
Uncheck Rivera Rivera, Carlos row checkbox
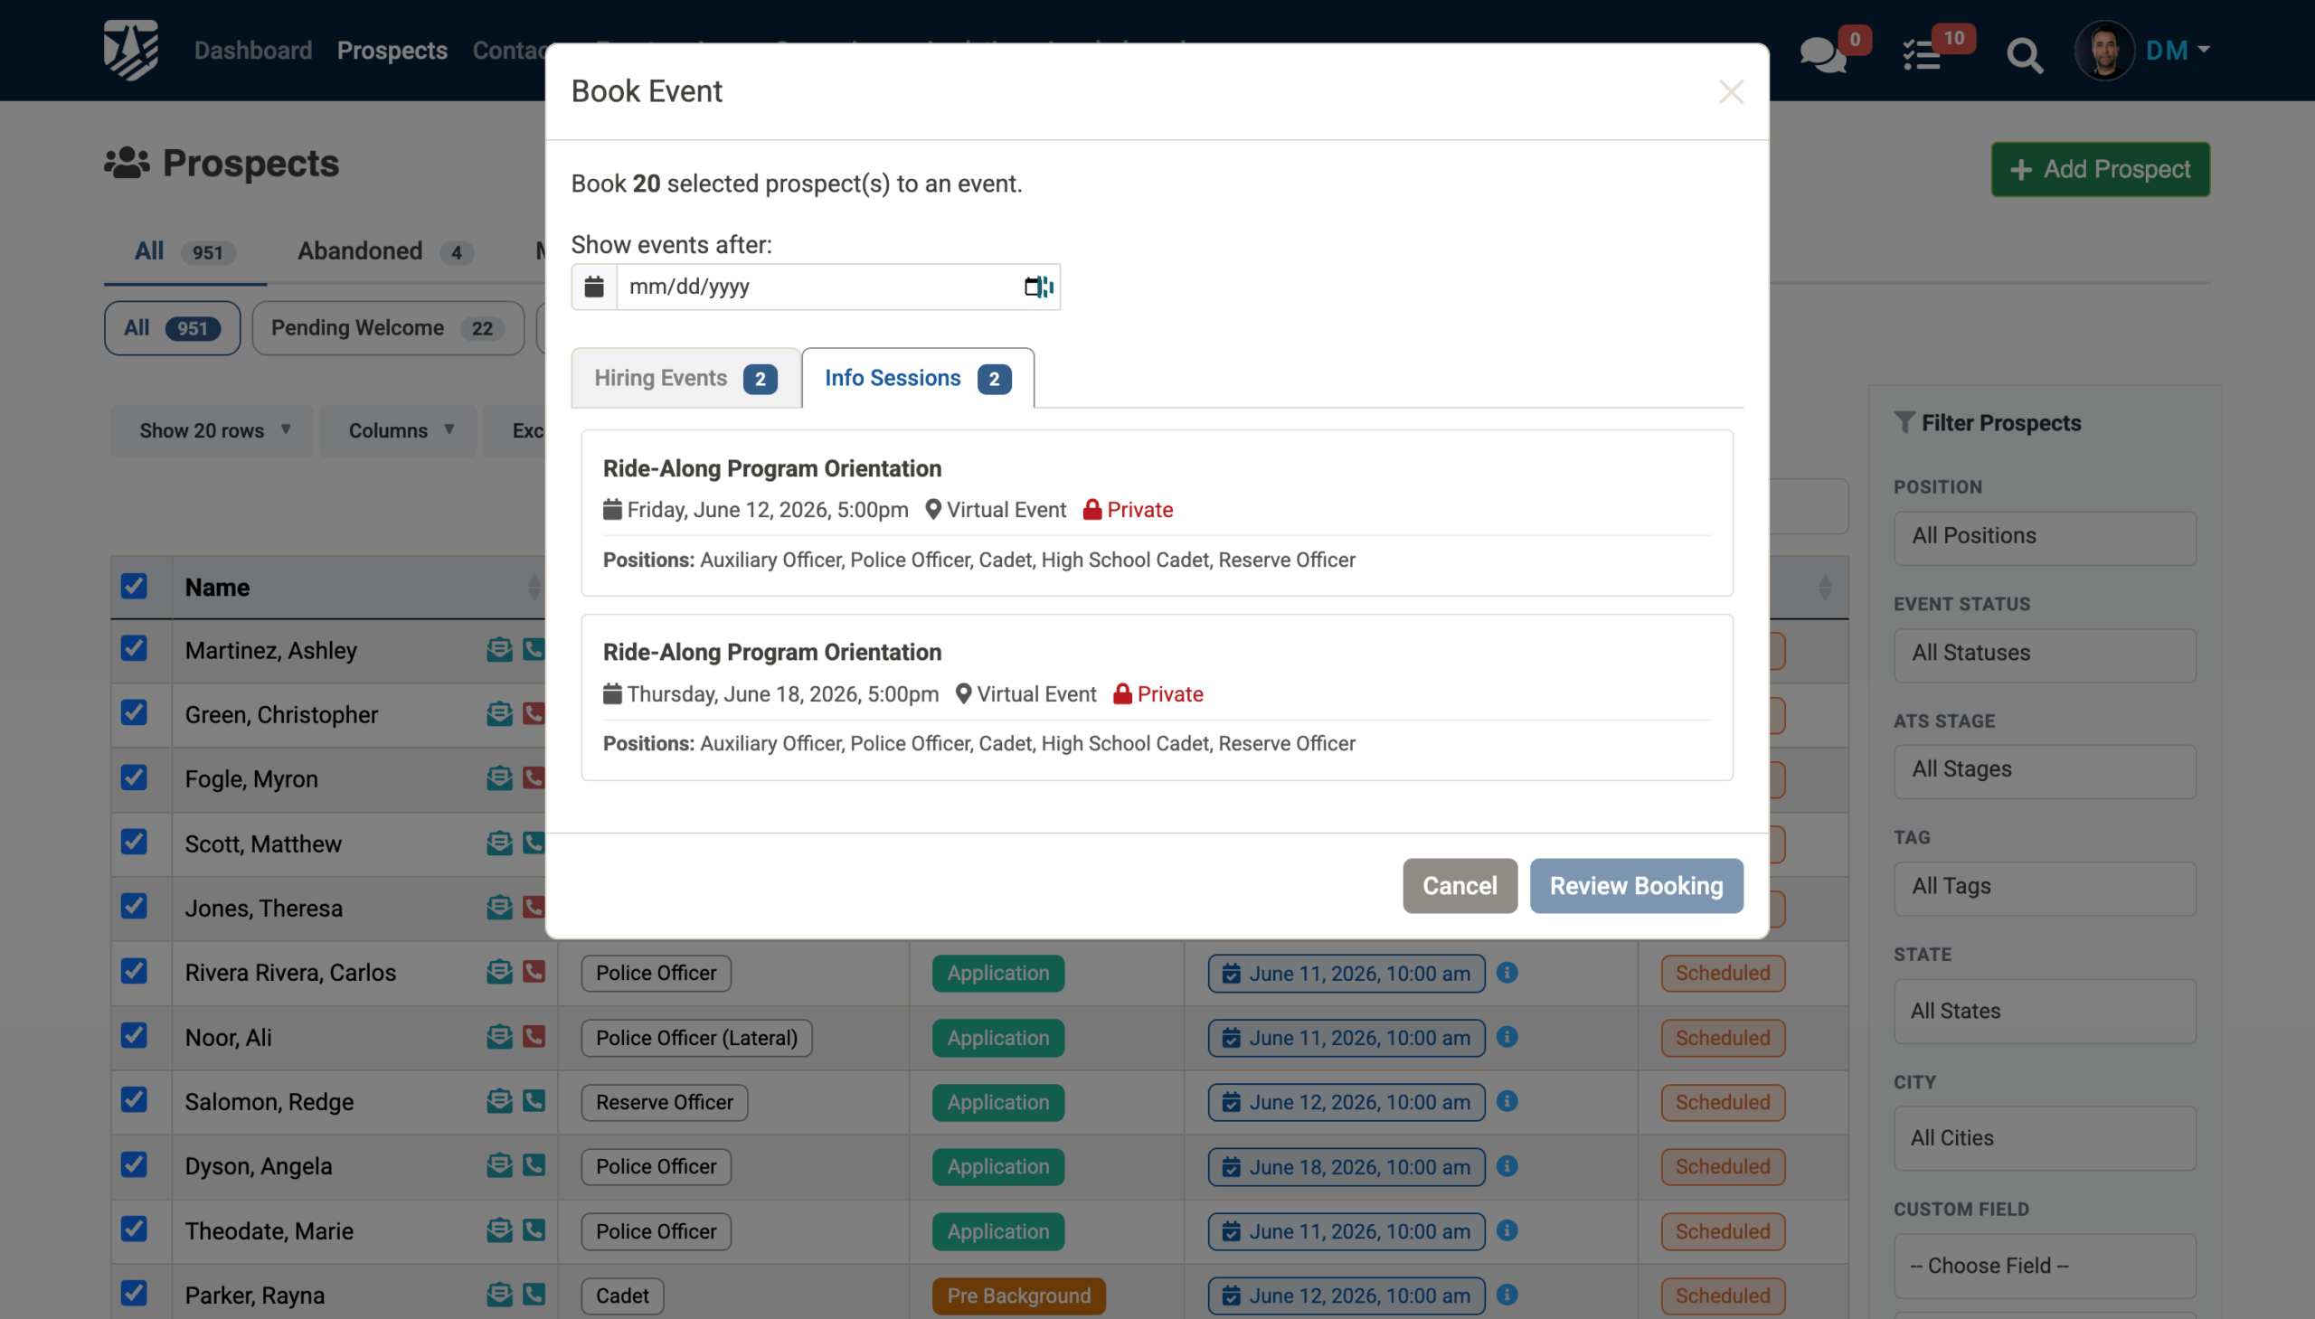(134, 971)
